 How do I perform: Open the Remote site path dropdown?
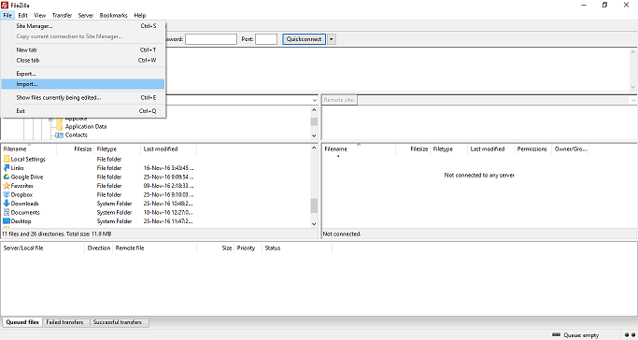click(x=633, y=100)
